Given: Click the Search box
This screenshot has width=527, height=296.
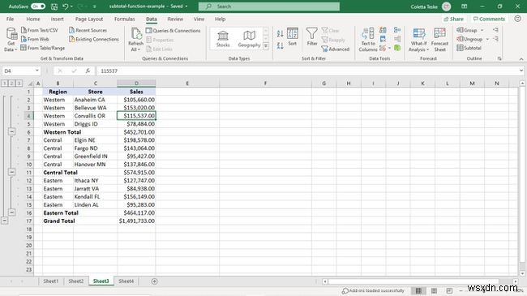Looking at the screenshot, I should coord(269,6).
